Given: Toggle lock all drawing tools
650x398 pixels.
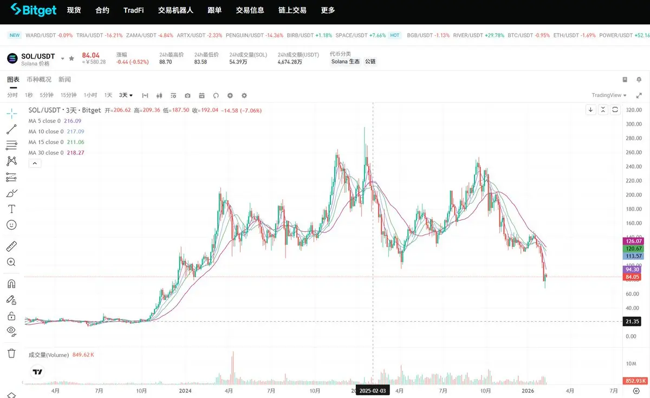Looking at the screenshot, I should (11, 315).
